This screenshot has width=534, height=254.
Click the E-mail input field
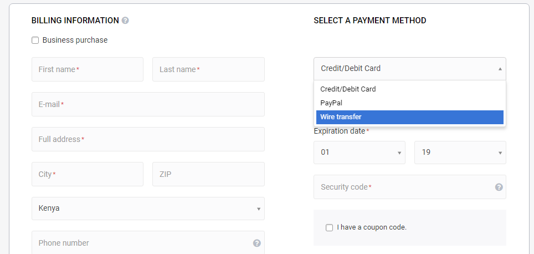tap(148, 104)
